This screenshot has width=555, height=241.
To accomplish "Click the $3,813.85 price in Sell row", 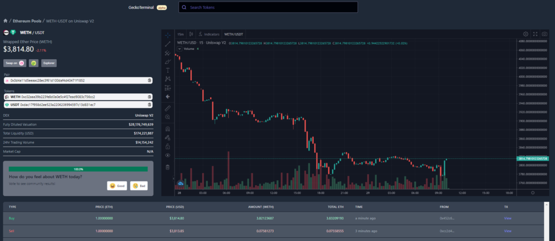I will coord(177,231).
